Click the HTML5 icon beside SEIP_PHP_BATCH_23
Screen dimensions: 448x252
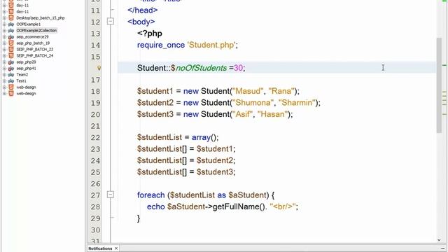(11, 50)
